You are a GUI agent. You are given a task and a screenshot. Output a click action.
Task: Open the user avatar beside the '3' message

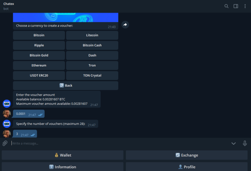(7, 134)
